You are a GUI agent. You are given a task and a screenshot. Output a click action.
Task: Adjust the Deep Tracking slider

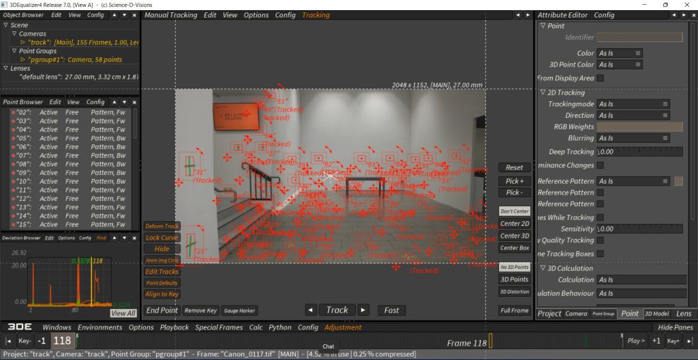click(x=639, y=152)
